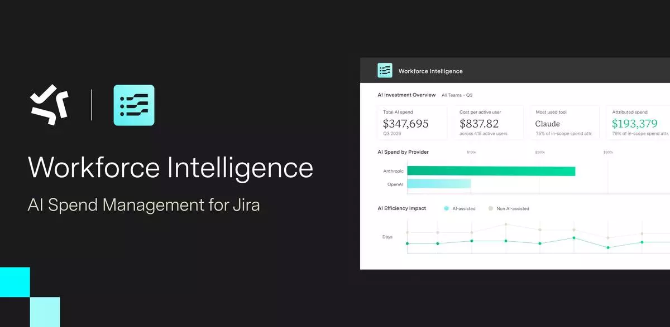Click the 'OpenAI' provider label
The height and width of the screenshot is (327, 670).
395,184
